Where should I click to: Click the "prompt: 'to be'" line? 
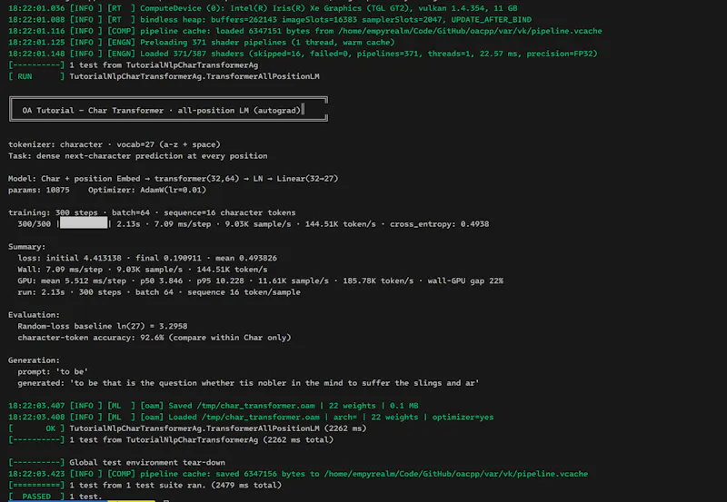pyautogui.click(x=53, y=371)
